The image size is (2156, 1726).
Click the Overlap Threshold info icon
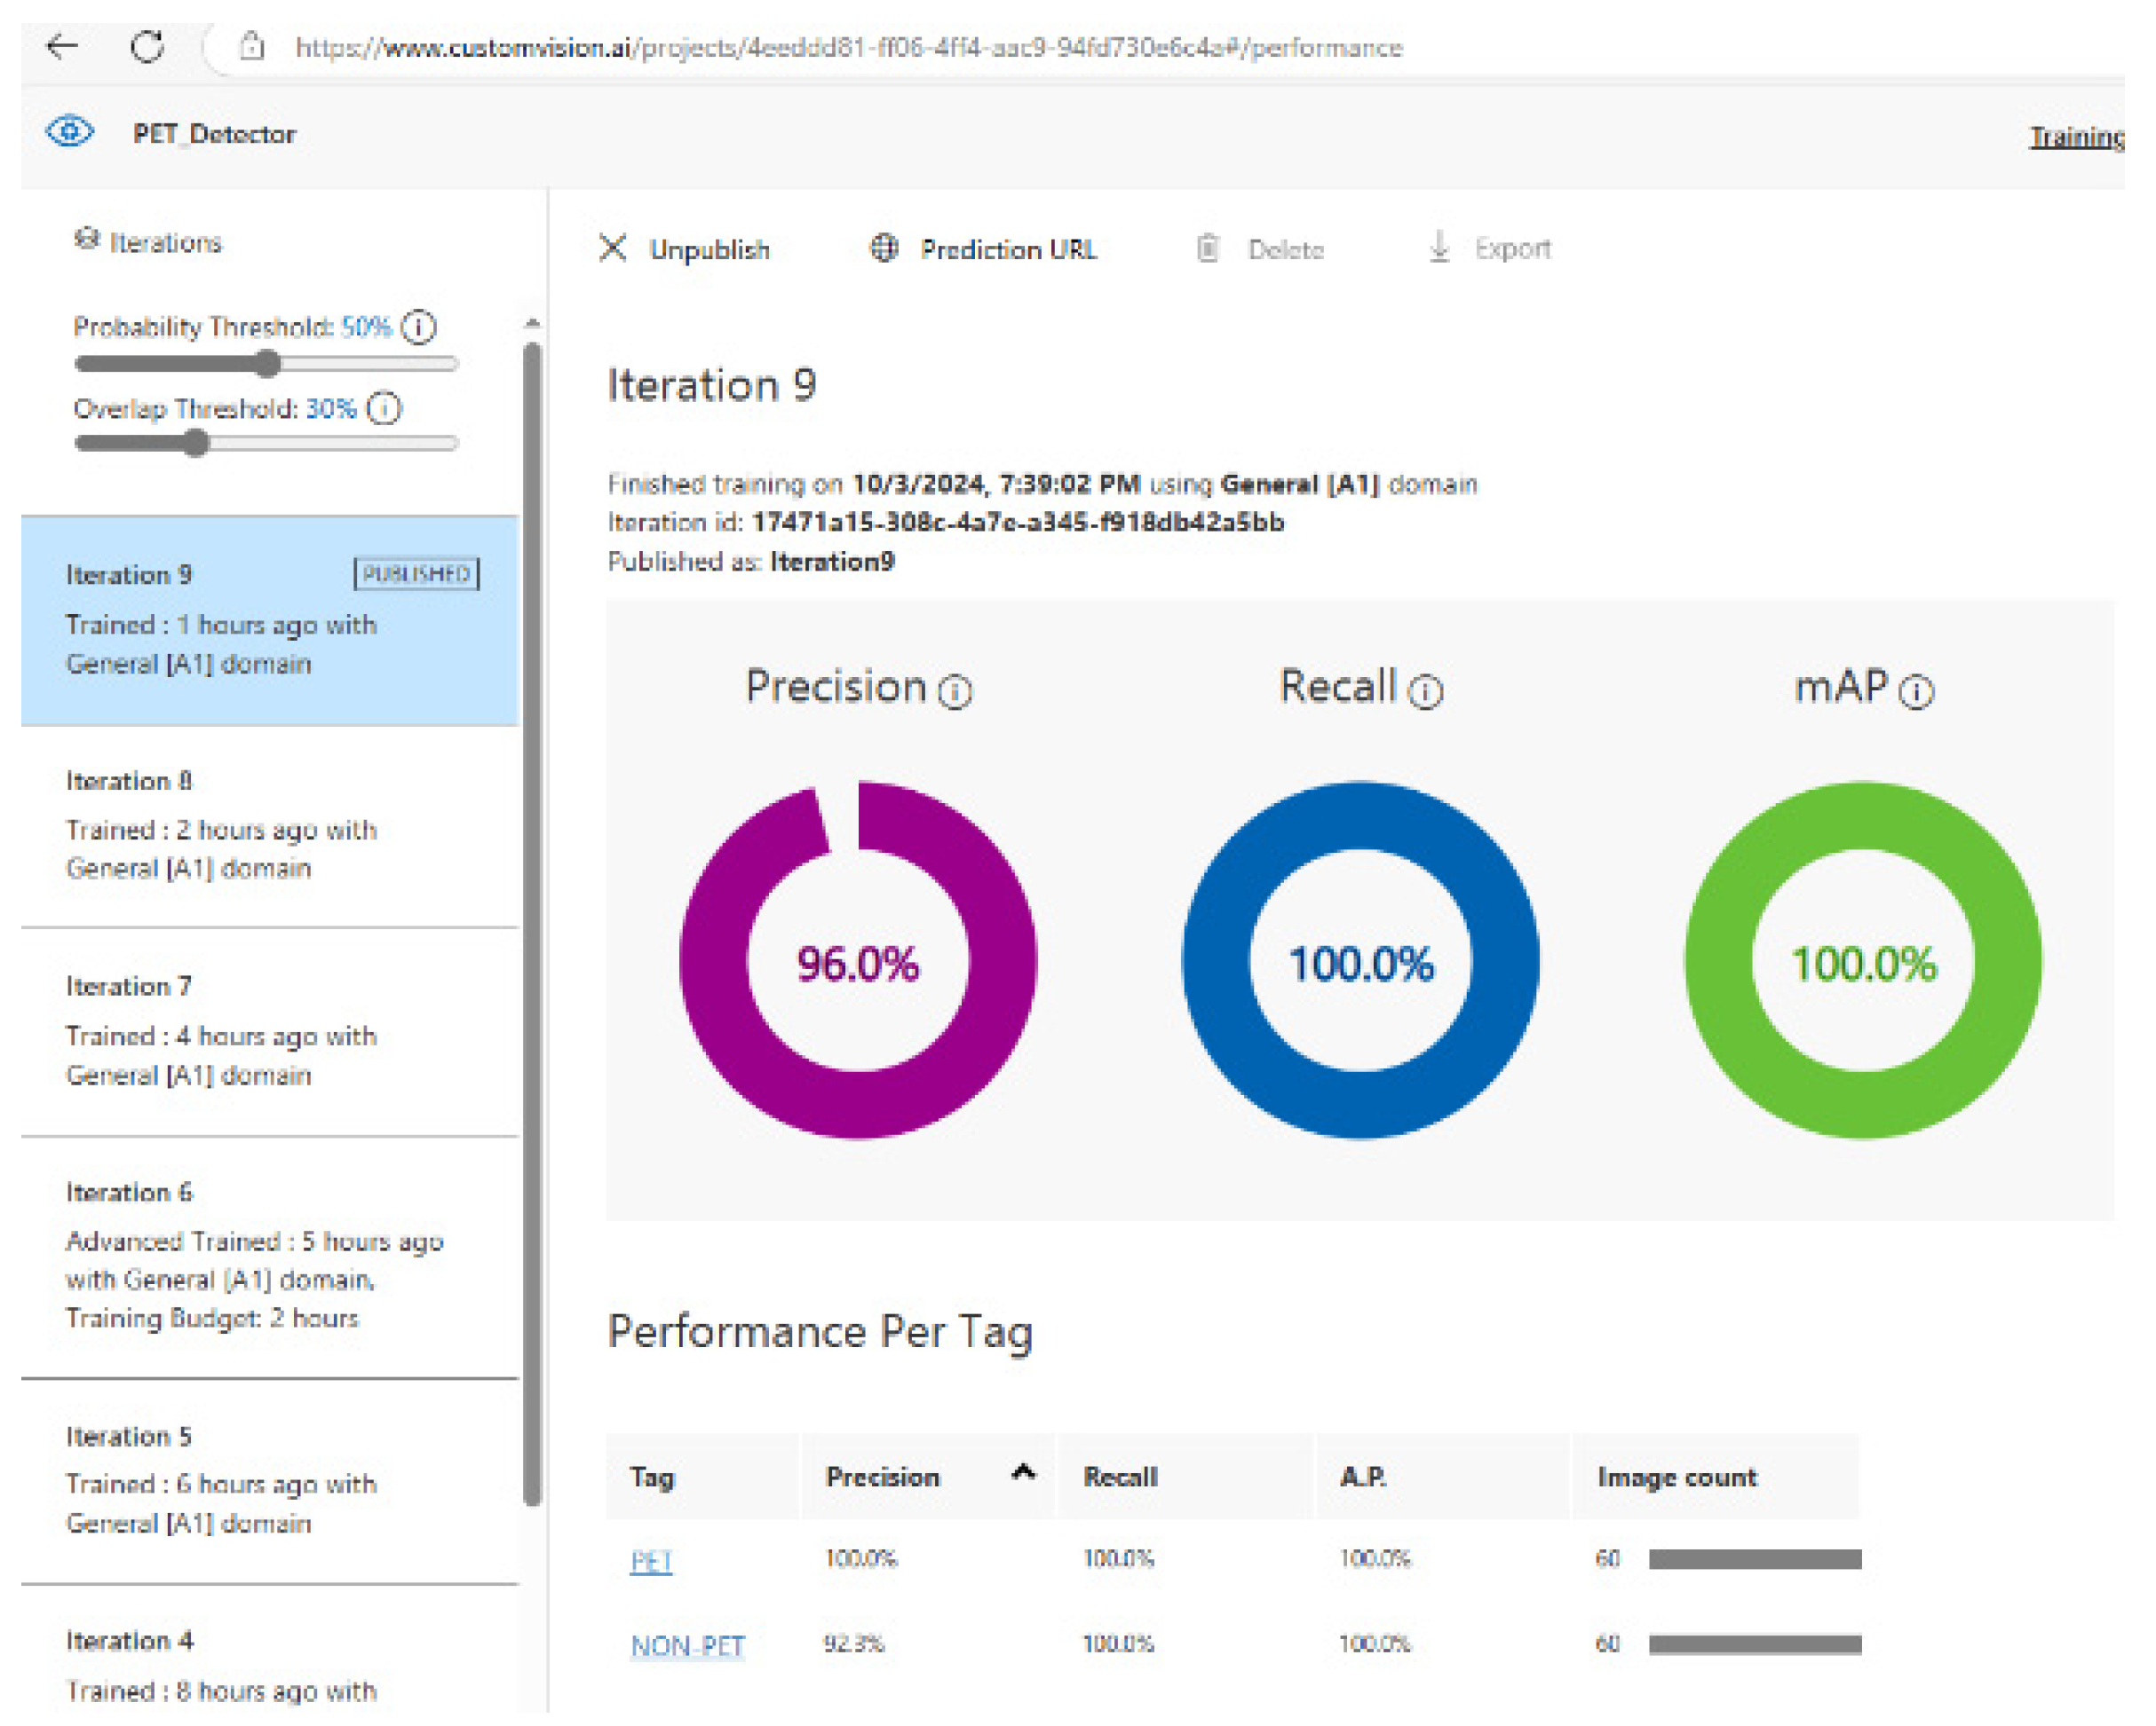click(x=384, y=409)
